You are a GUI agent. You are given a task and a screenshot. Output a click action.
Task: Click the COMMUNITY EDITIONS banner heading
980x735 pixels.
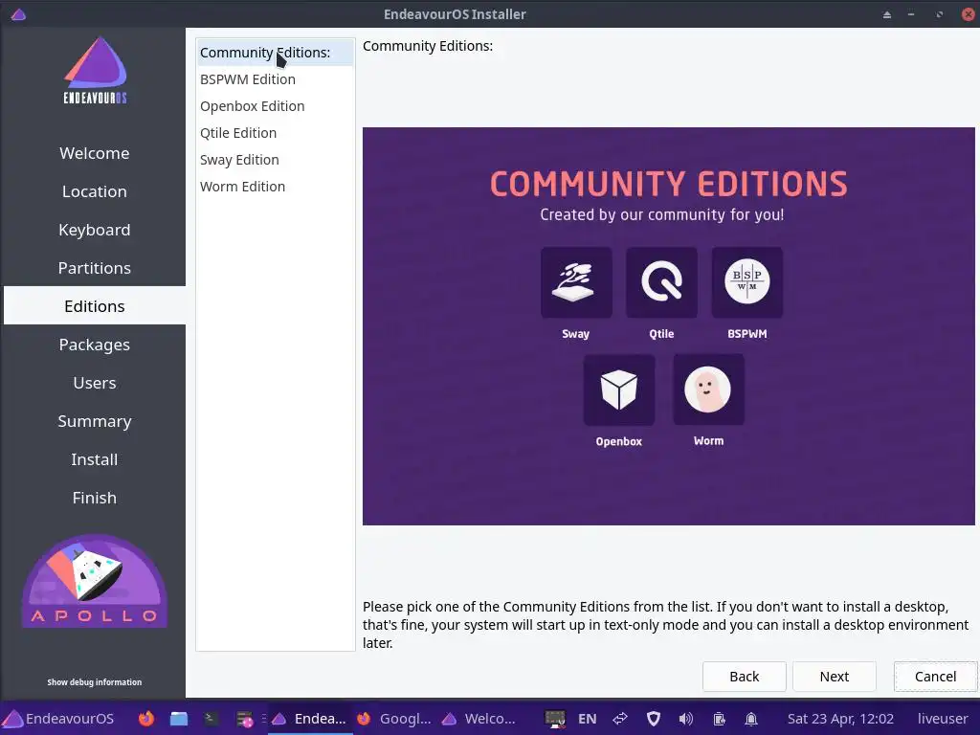pos(668,184)
